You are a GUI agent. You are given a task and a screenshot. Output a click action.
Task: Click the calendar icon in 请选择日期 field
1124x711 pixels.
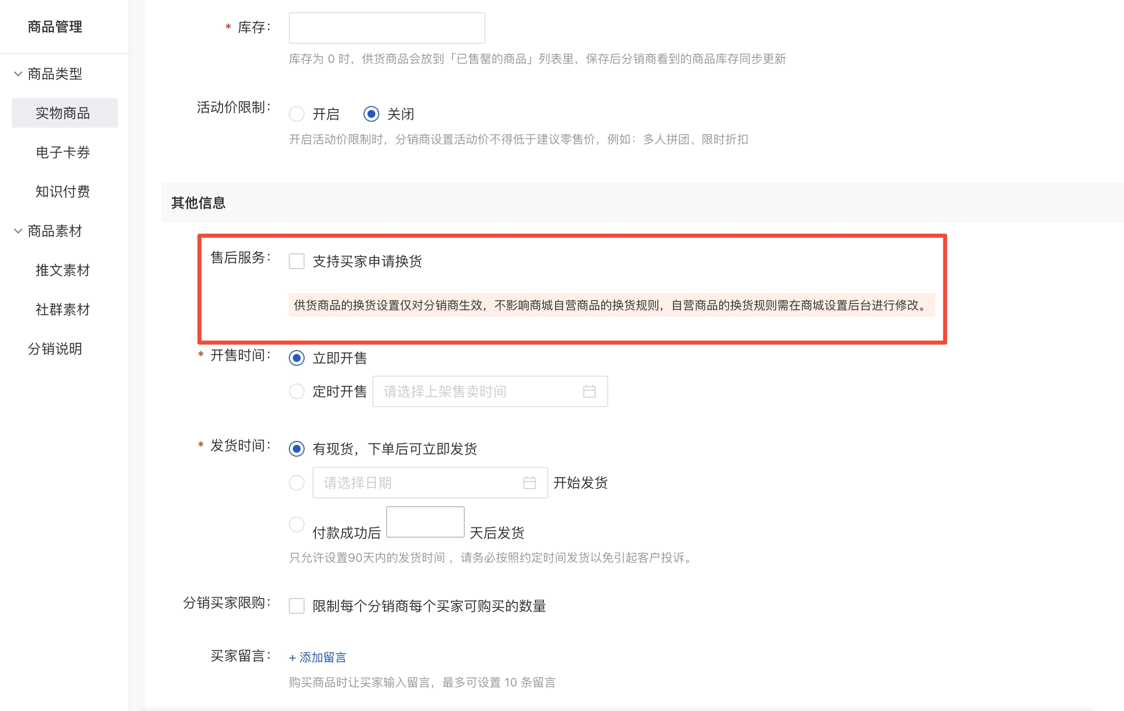[x=529, y=483]
